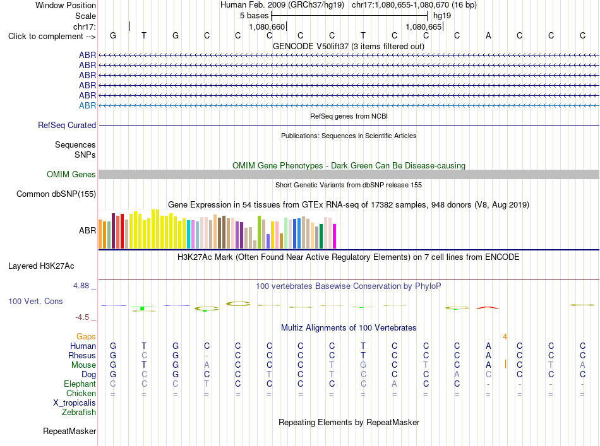
Task: Click the '1,080,660' position label
Action: 267,26
